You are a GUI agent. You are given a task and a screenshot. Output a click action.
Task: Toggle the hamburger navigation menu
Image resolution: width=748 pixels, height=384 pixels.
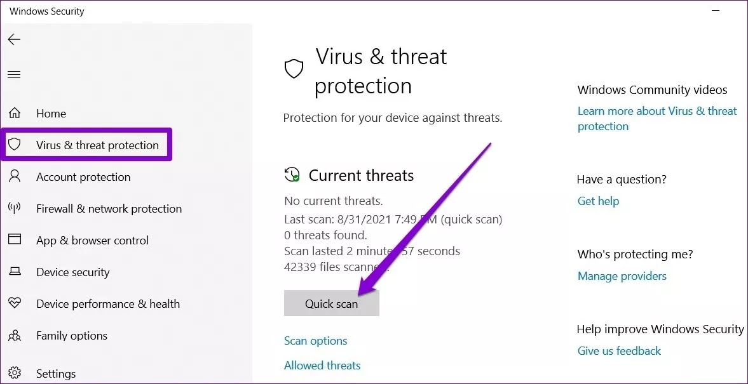tap(15, 74)
